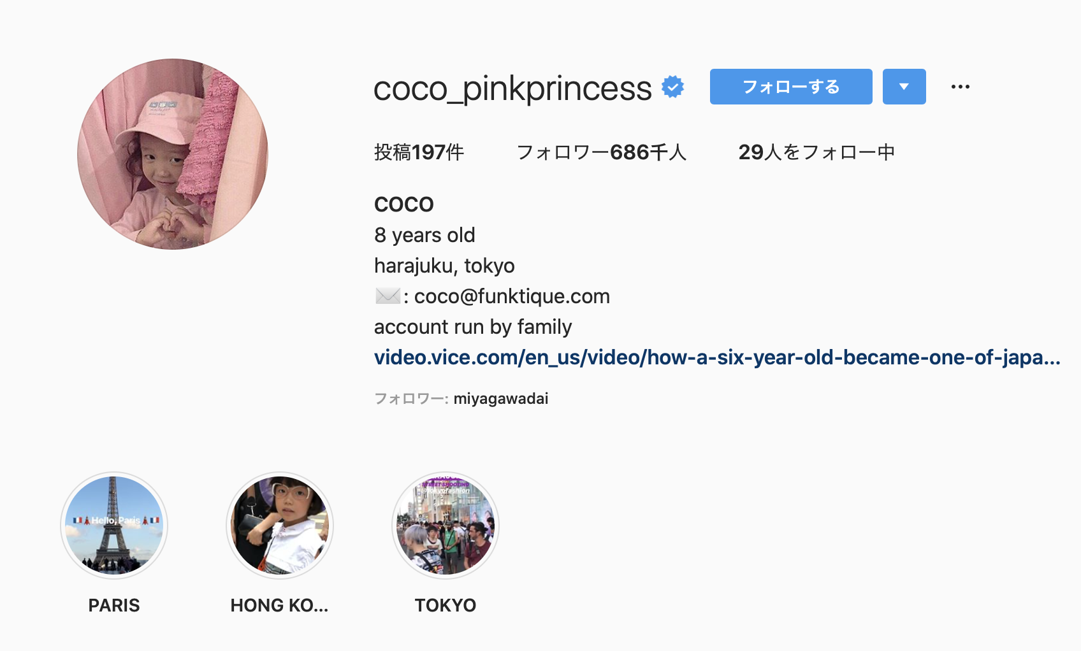Click the 投稿197件 posts count
Image resolution: width=1081 pixels, height=651 pixels.
pos(419,152)
